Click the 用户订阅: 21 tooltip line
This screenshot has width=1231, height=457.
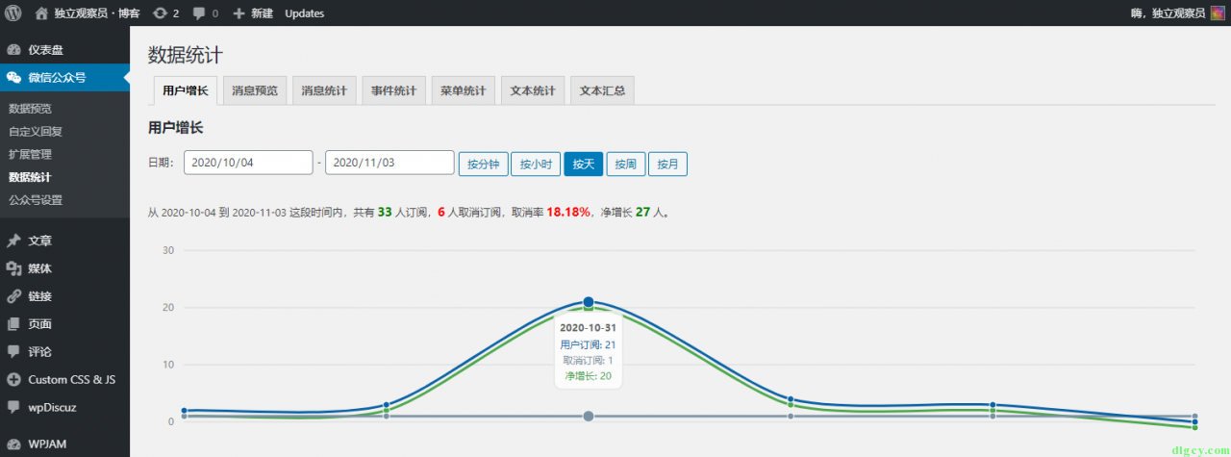coord(588,344)
